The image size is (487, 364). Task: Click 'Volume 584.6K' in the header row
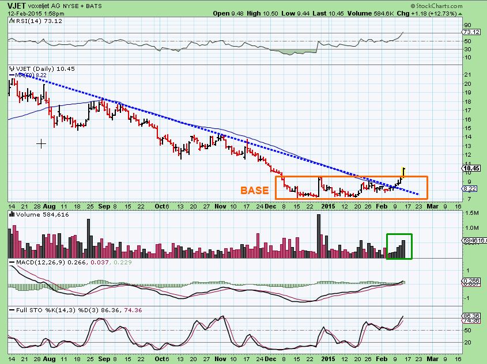[x=371, y=13]
